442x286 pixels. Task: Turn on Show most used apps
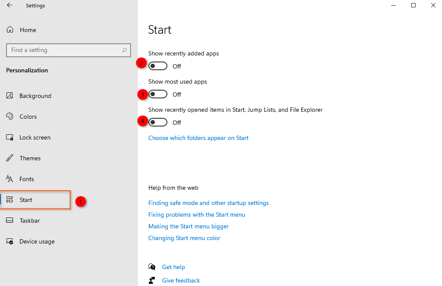158,94
